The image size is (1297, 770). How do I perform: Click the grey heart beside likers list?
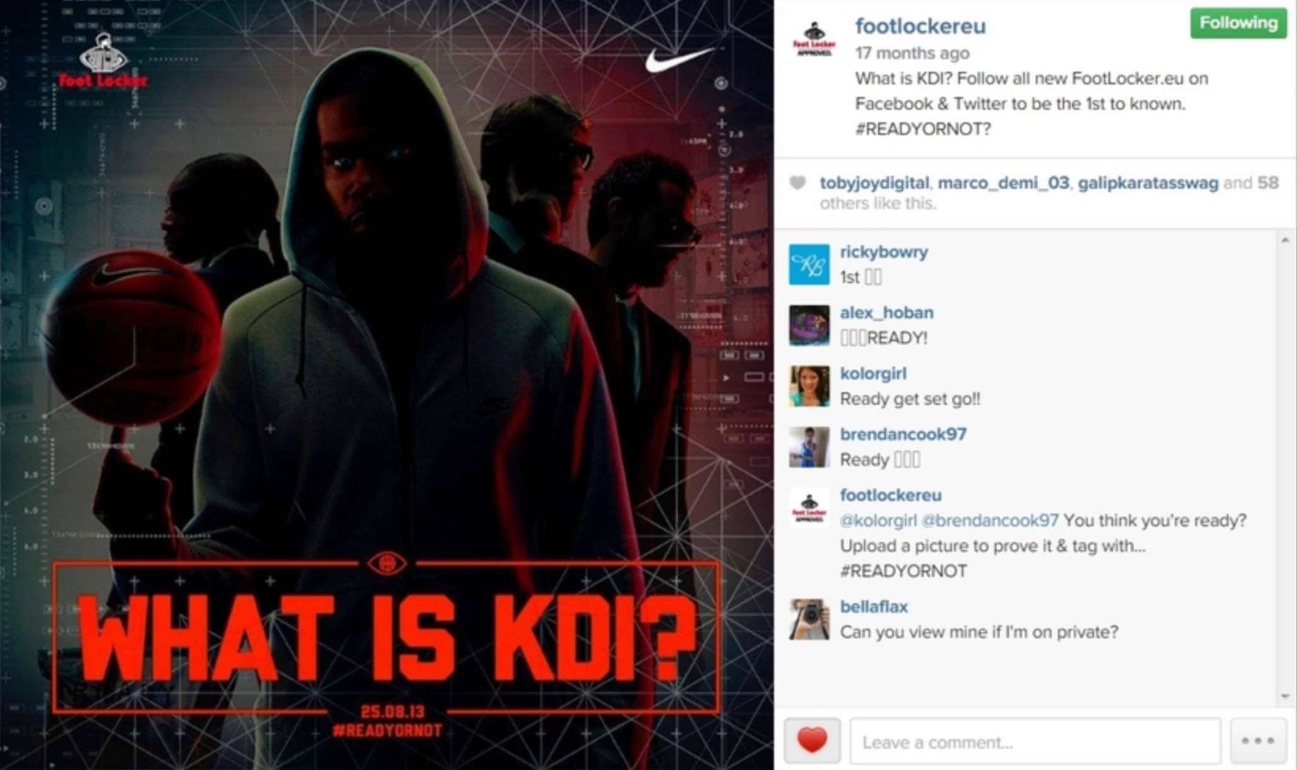(x=798, y=183)
